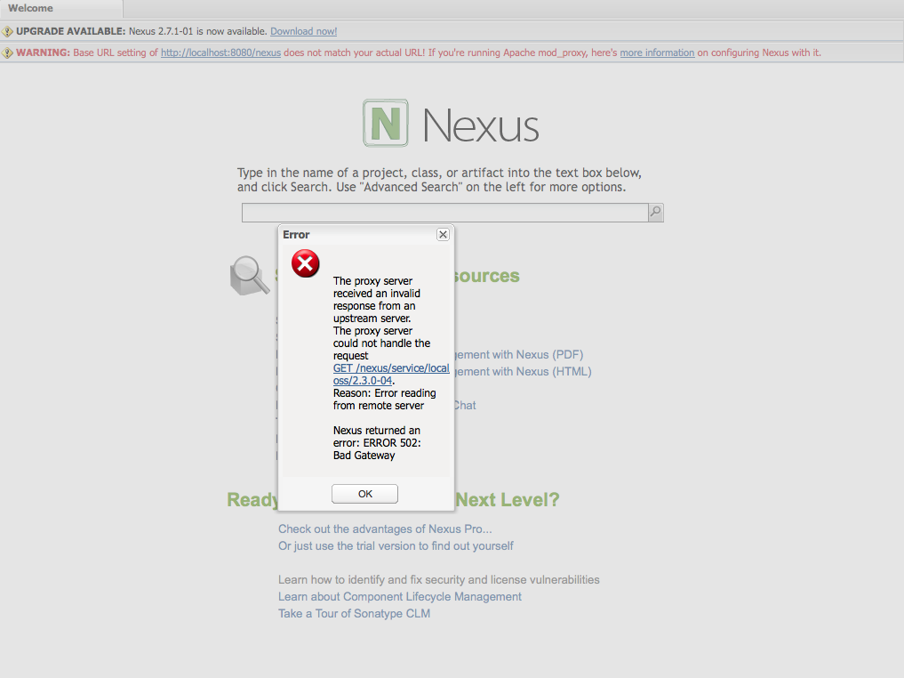Open Take a Tour of Sonatype CLM
This screenshot has height=678, width=904.
354,613
